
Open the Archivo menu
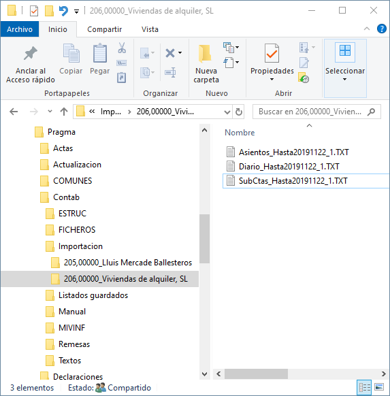pos(20,29)
